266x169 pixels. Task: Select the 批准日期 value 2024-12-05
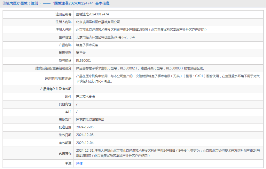click(85, 127)
